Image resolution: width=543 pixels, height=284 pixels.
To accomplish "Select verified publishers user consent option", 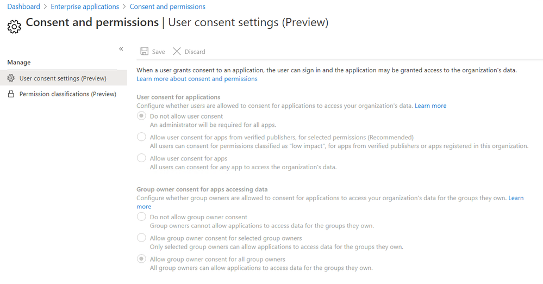I will (141, 137).
